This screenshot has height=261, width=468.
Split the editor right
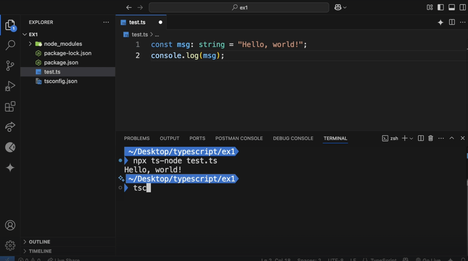[x=452, y=22]
